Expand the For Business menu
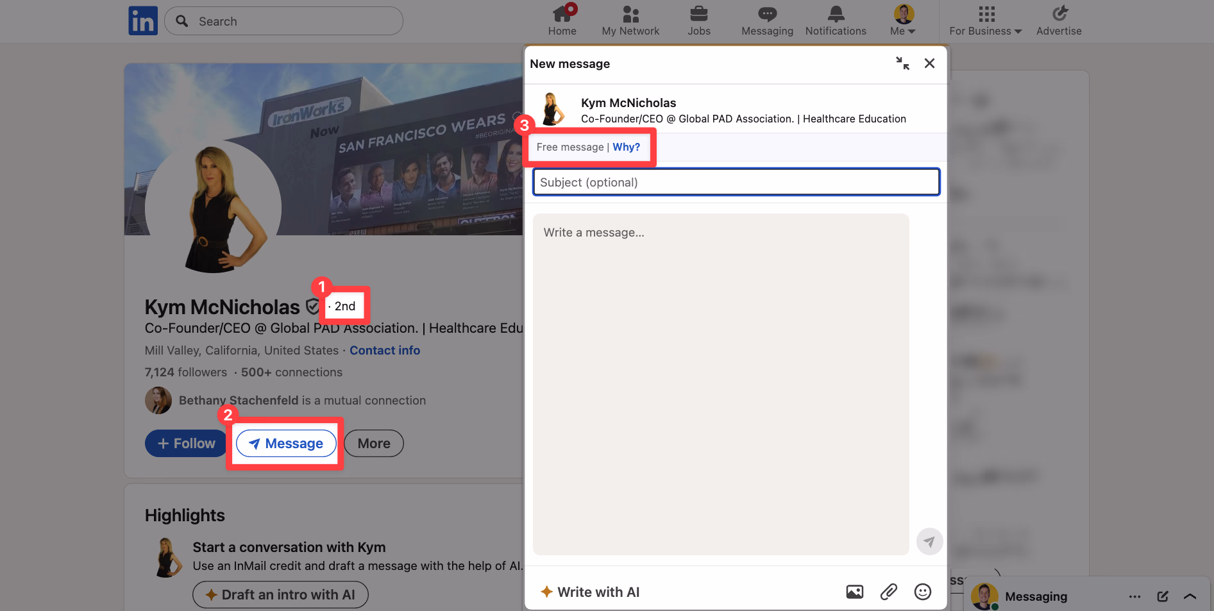 pos(986,21)
